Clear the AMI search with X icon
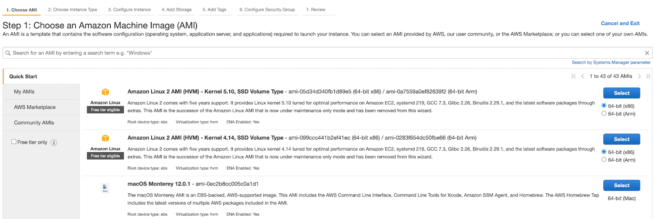Viewport: 654px width, 219px height. coord(647,53)
